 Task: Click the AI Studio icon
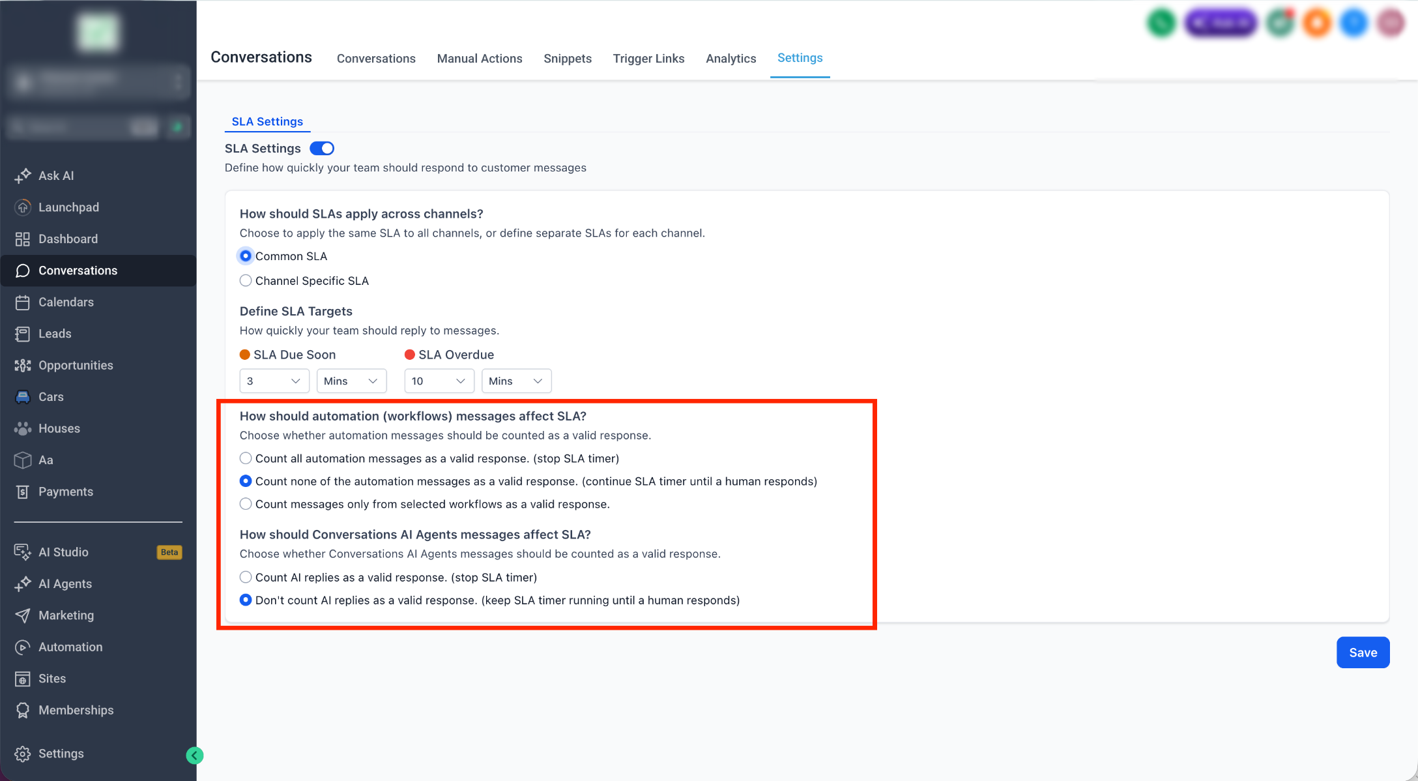[23, 552]
